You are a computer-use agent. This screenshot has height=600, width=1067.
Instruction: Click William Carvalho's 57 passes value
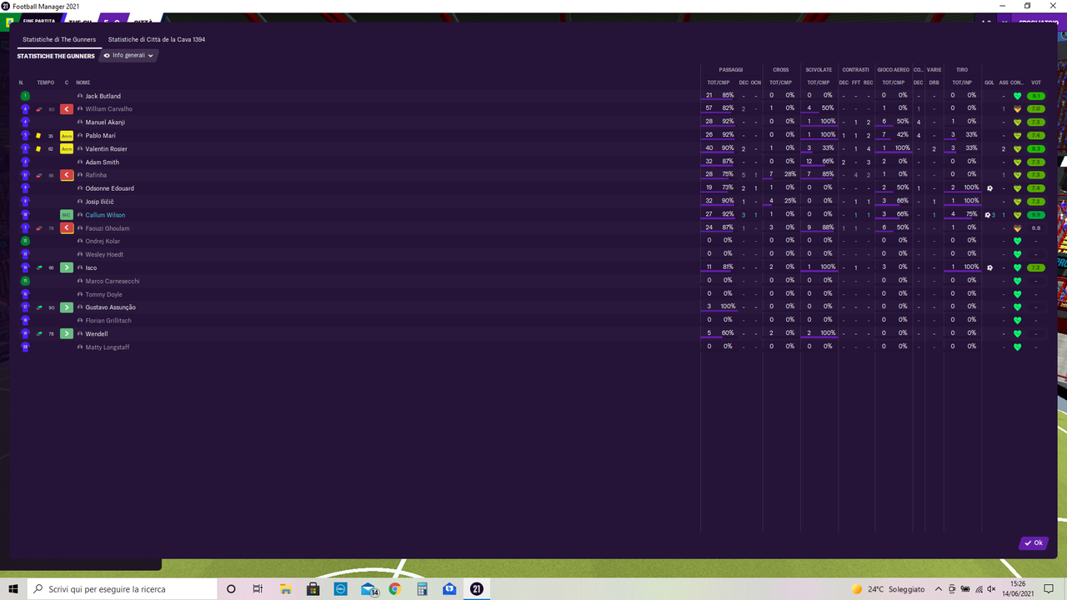click(x=709, y=108)
